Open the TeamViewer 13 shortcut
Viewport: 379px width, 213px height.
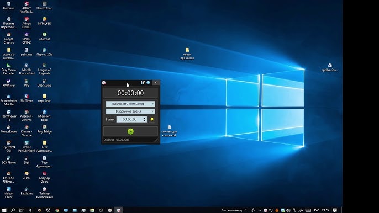point(9,115)
